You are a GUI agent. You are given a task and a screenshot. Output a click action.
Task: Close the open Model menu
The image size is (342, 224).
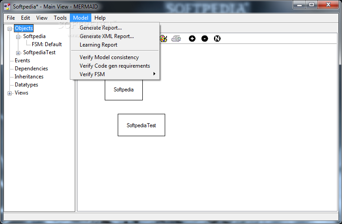tap(81, 18)
